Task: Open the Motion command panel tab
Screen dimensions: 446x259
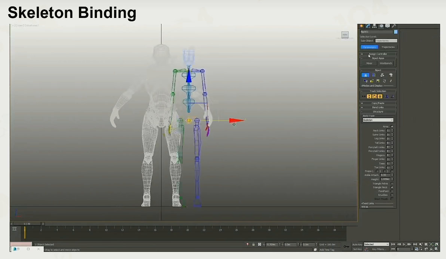Action: pyautogui.click(x=381, y=26)
